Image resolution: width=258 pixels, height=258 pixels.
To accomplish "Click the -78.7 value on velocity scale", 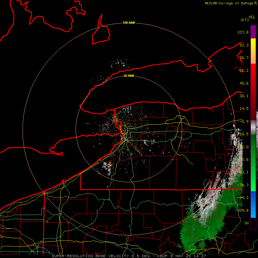I will point(243,185).
